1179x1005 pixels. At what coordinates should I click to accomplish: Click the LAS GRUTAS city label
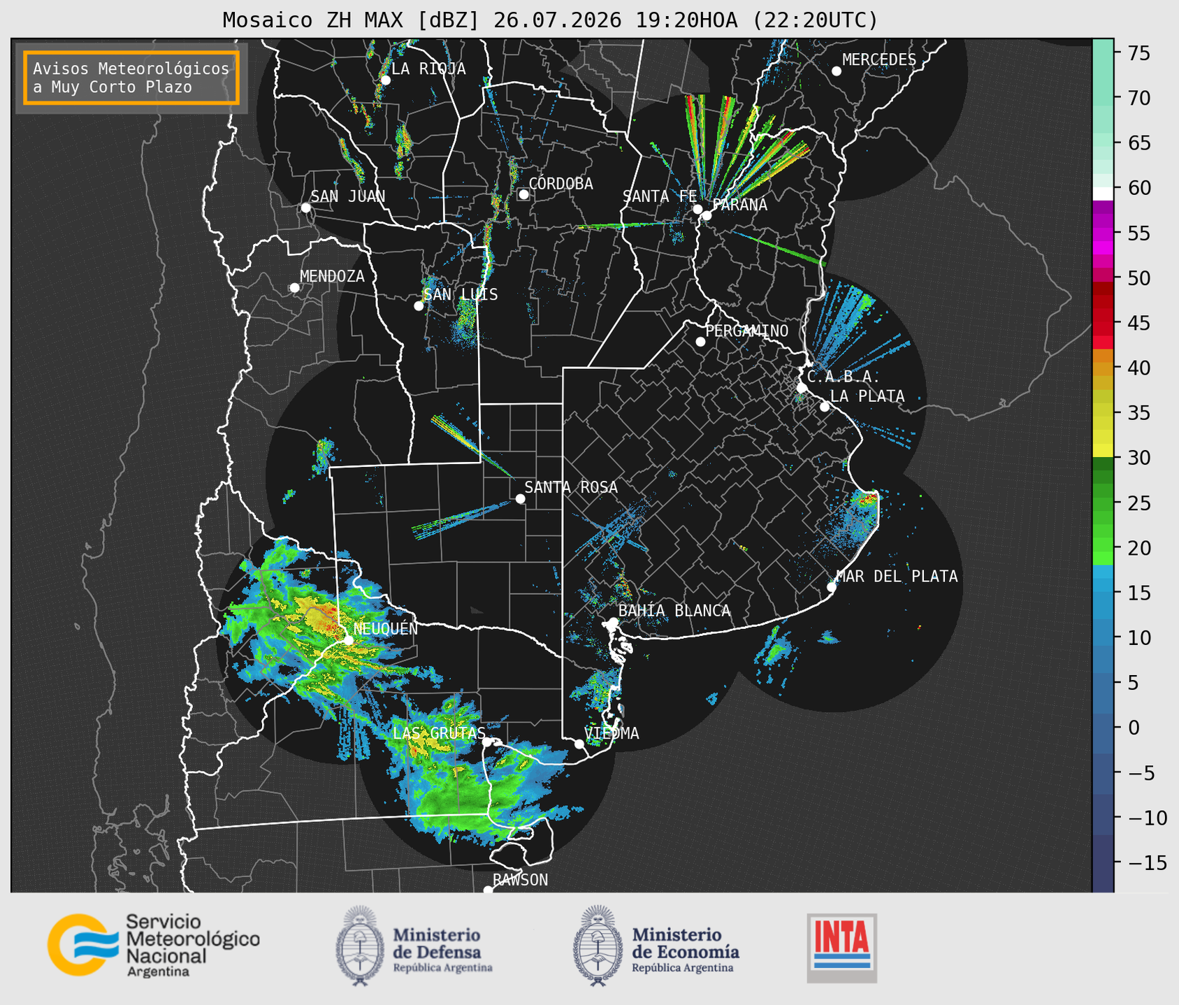[439, 733]
